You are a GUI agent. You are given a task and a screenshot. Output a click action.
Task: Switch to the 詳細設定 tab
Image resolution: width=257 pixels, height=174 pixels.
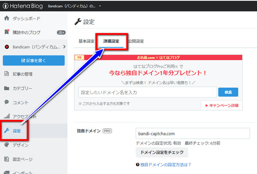(111, 41)
